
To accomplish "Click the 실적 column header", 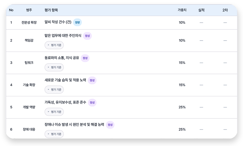I will [201, 10].
